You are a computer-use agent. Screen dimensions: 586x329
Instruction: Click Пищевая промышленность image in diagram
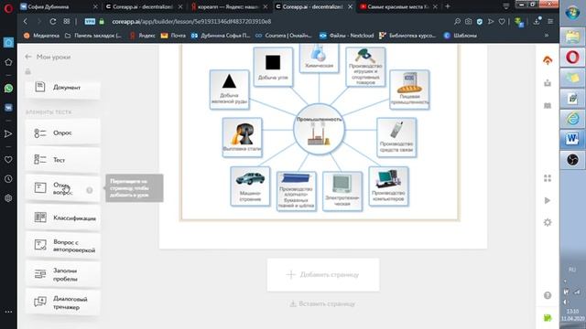(x=409, y=83)
